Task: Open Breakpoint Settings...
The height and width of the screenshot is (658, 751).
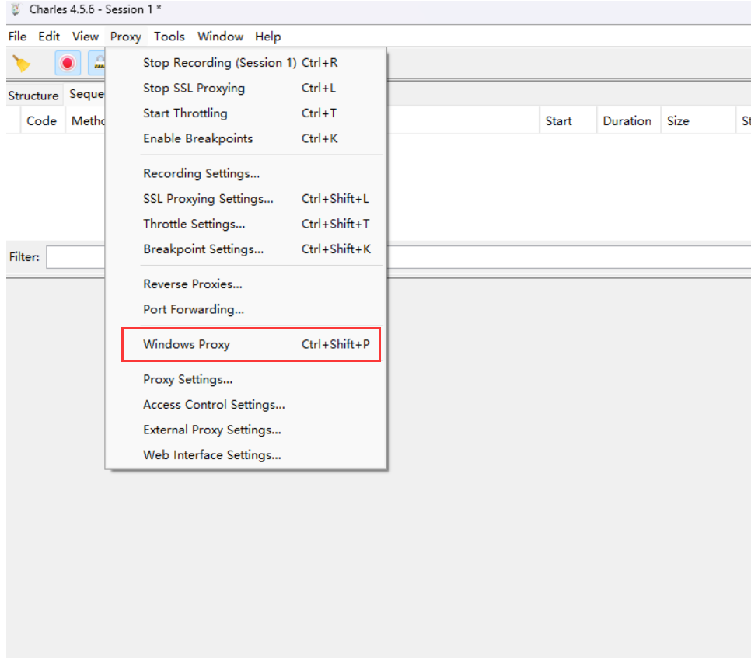Action: pyautogui.click(x=246, y=249)
